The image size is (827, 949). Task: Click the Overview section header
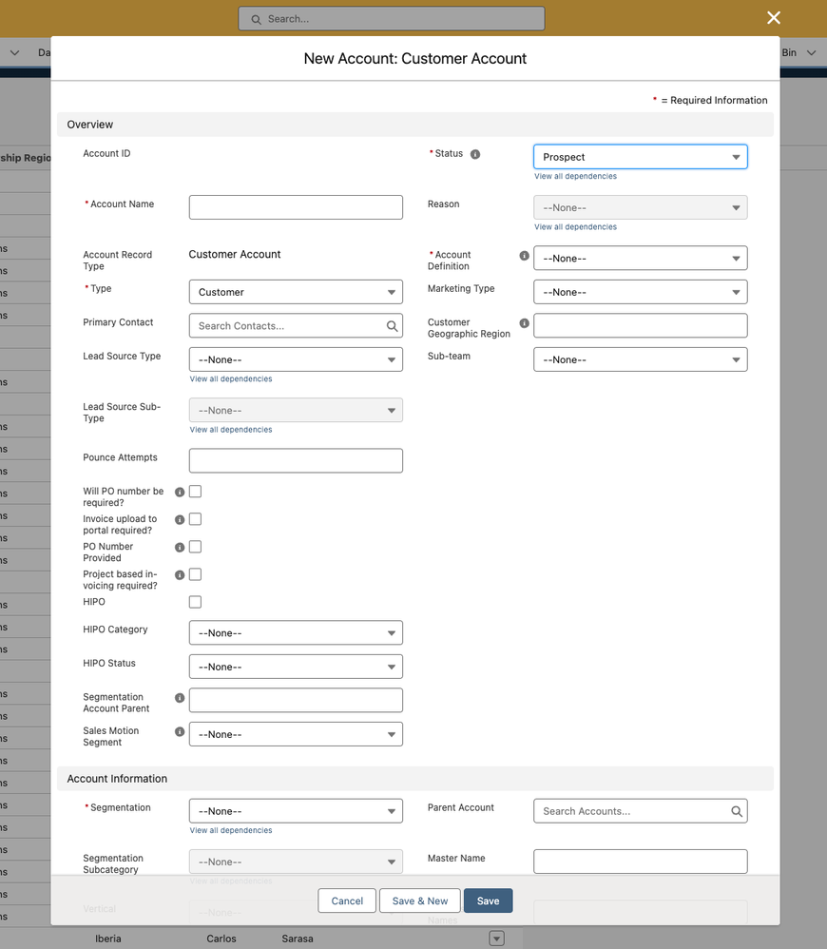coord(415,125)
